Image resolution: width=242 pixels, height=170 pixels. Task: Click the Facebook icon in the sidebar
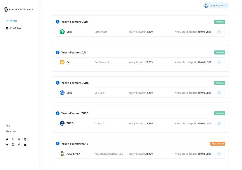(x=19, y=145)
